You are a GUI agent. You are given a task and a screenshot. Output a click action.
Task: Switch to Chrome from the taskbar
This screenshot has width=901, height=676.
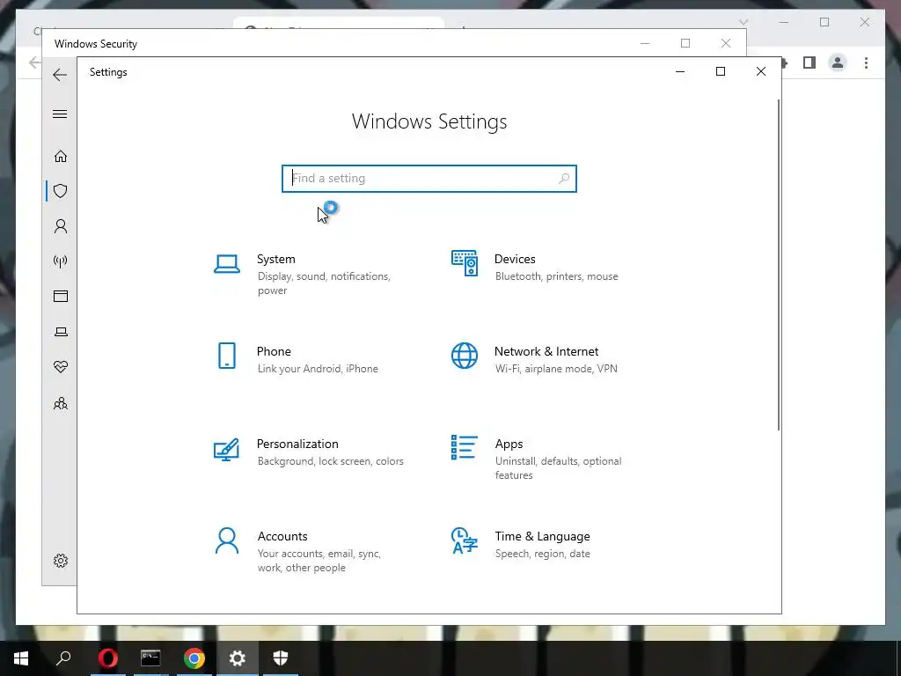[194, 658]
